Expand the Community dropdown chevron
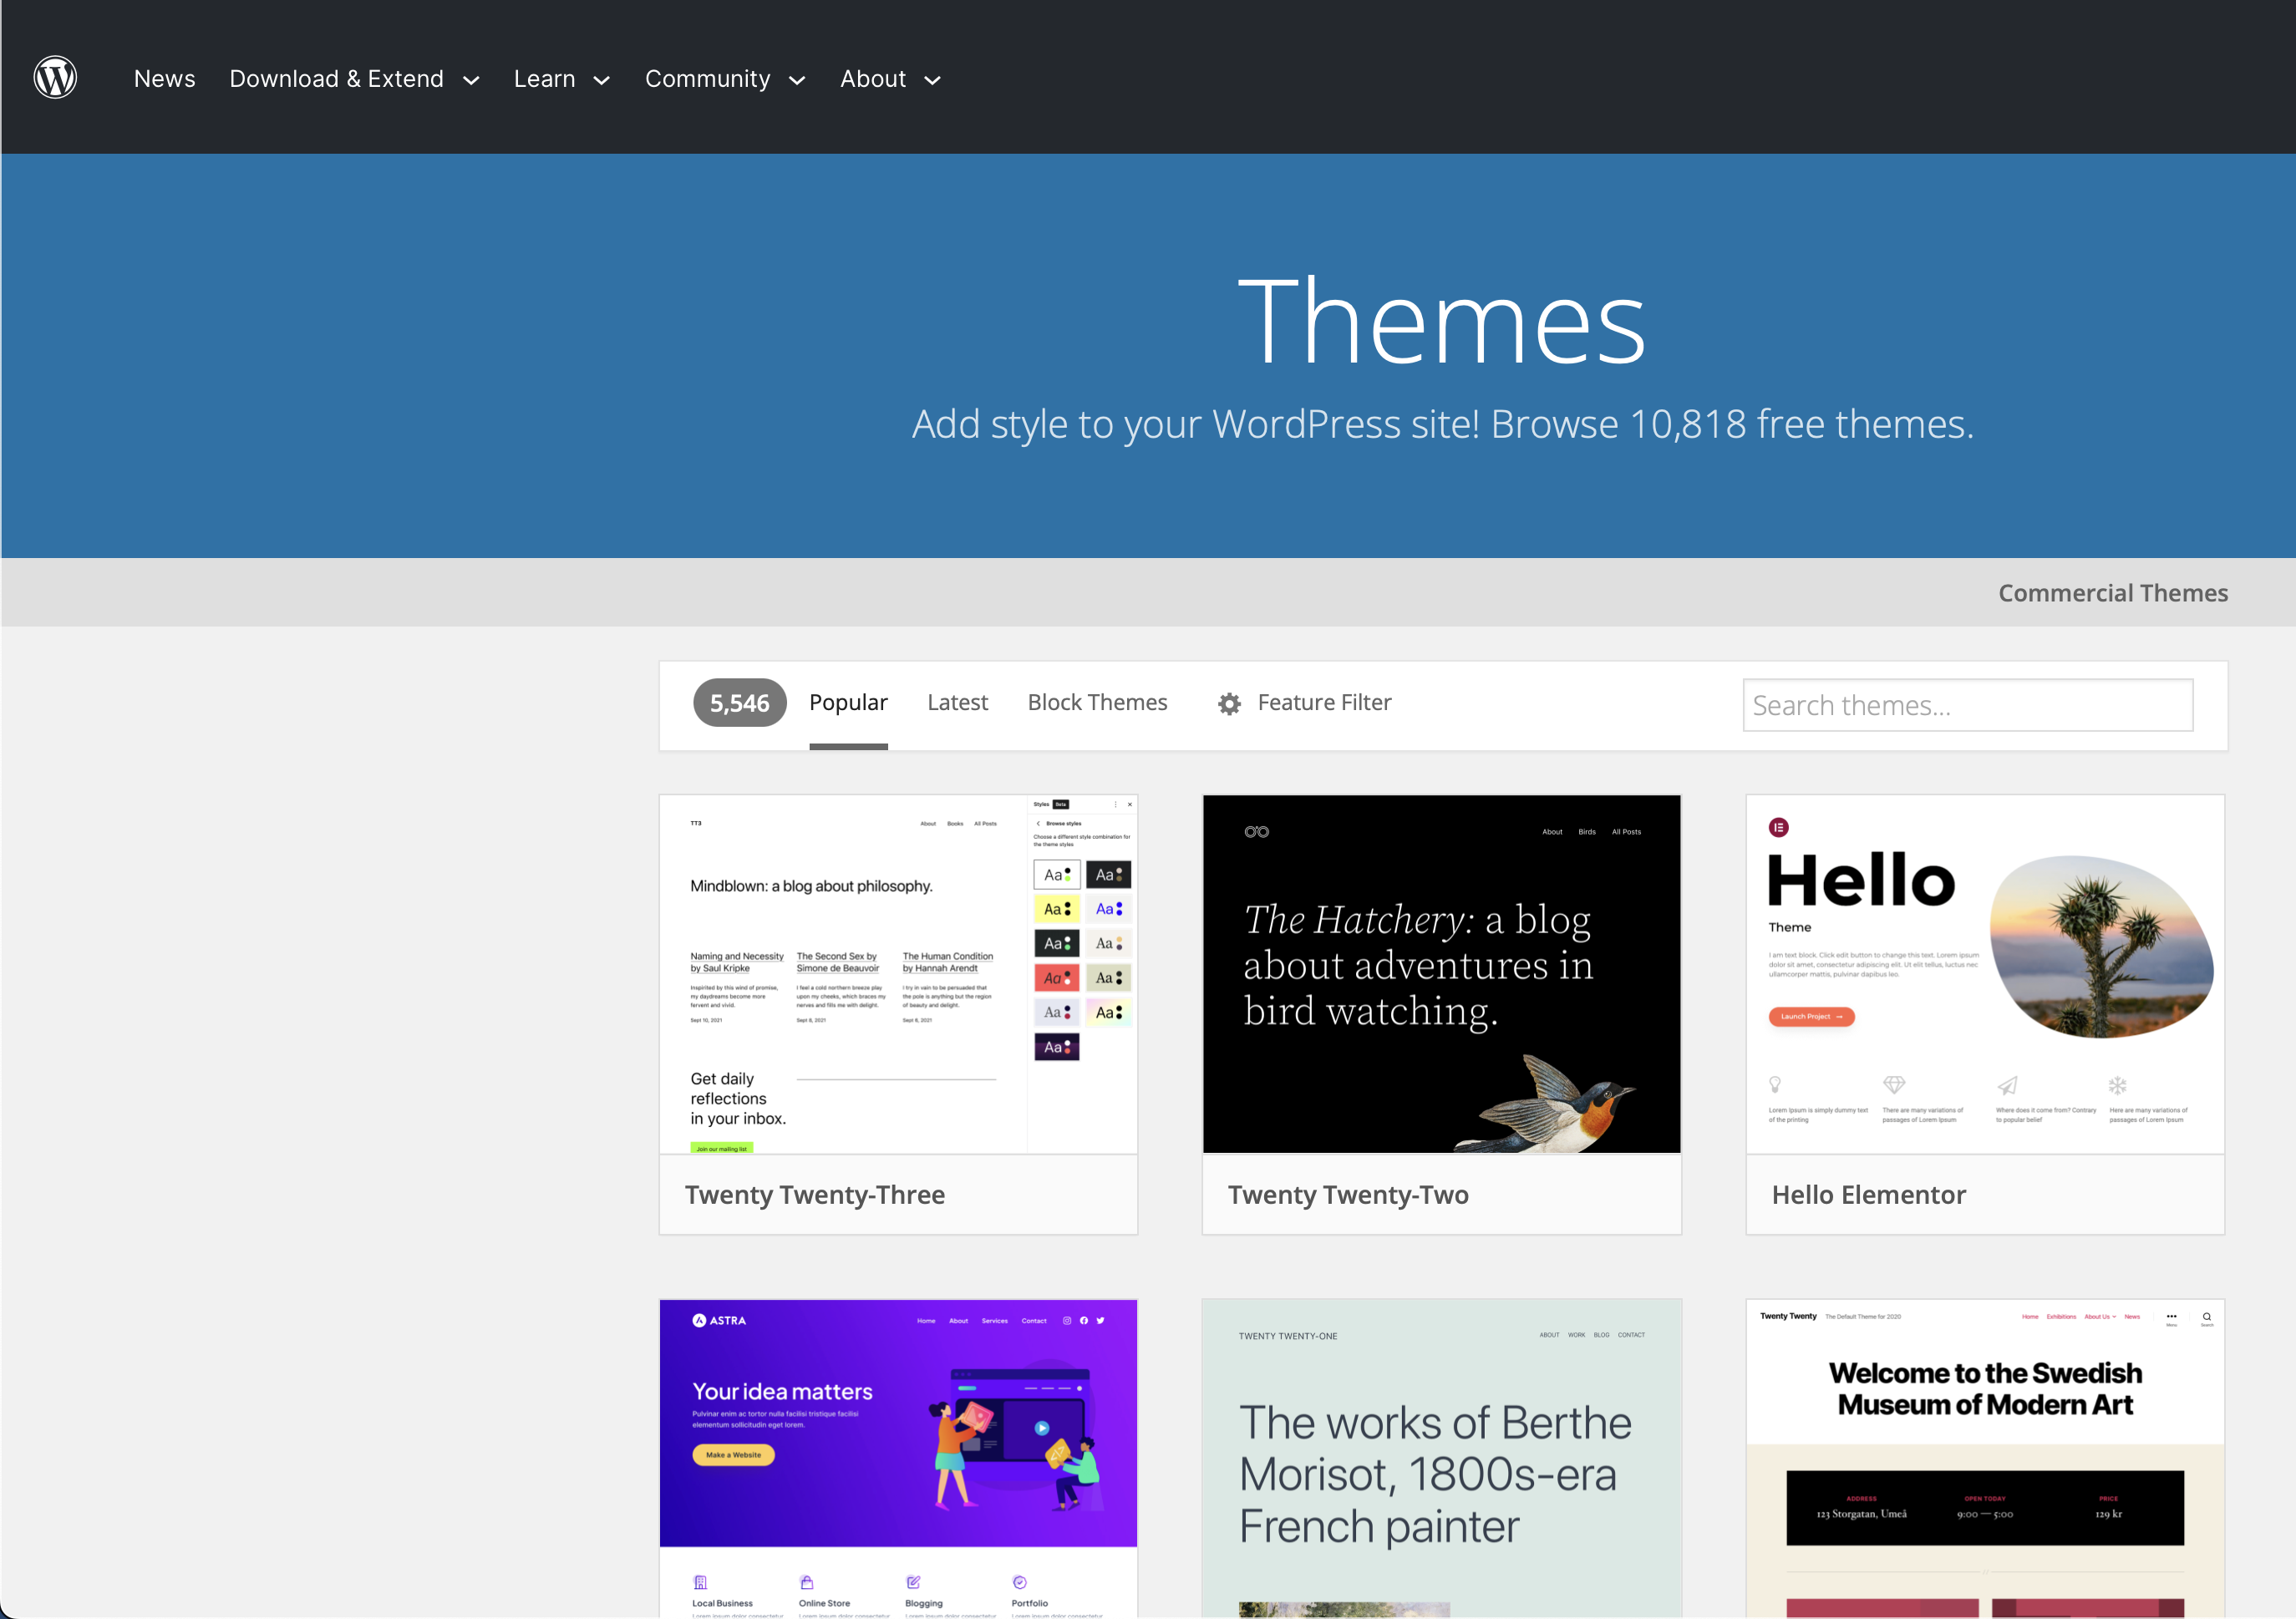 (x=797, y=81)
